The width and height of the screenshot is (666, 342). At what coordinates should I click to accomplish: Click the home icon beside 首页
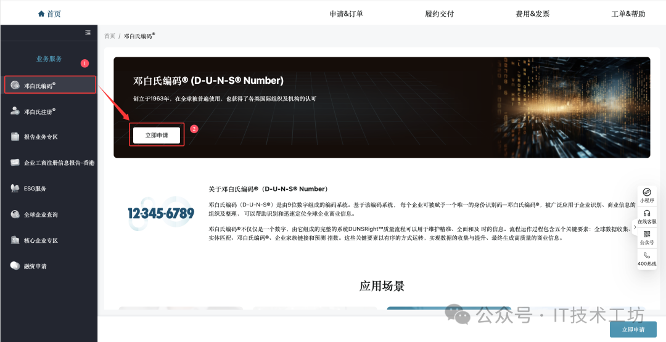[41, 14]
